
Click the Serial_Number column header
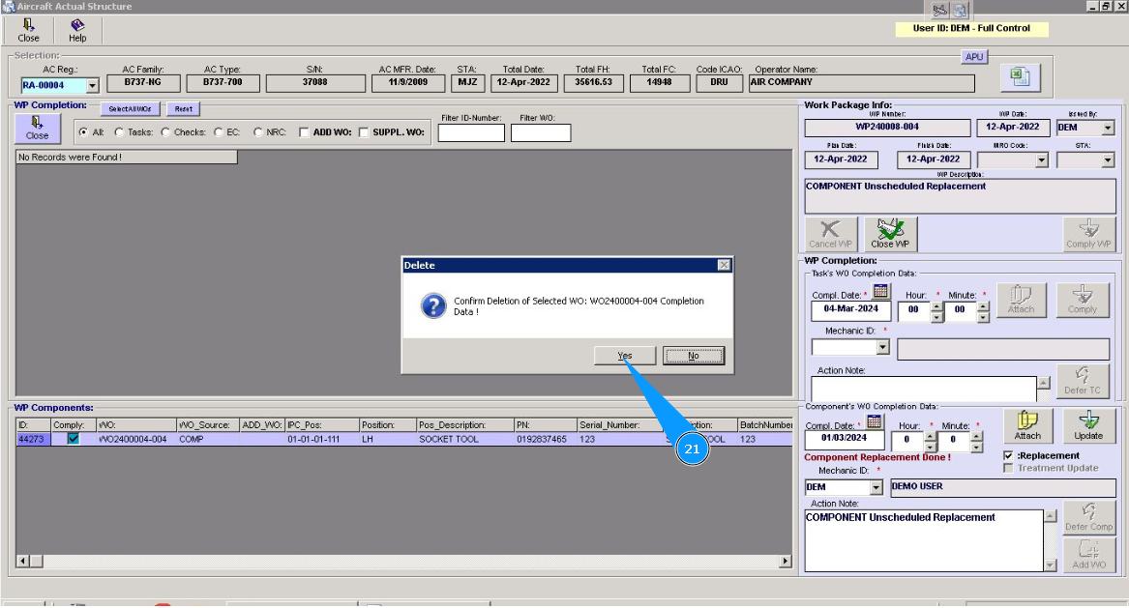(x=620, y=425)
